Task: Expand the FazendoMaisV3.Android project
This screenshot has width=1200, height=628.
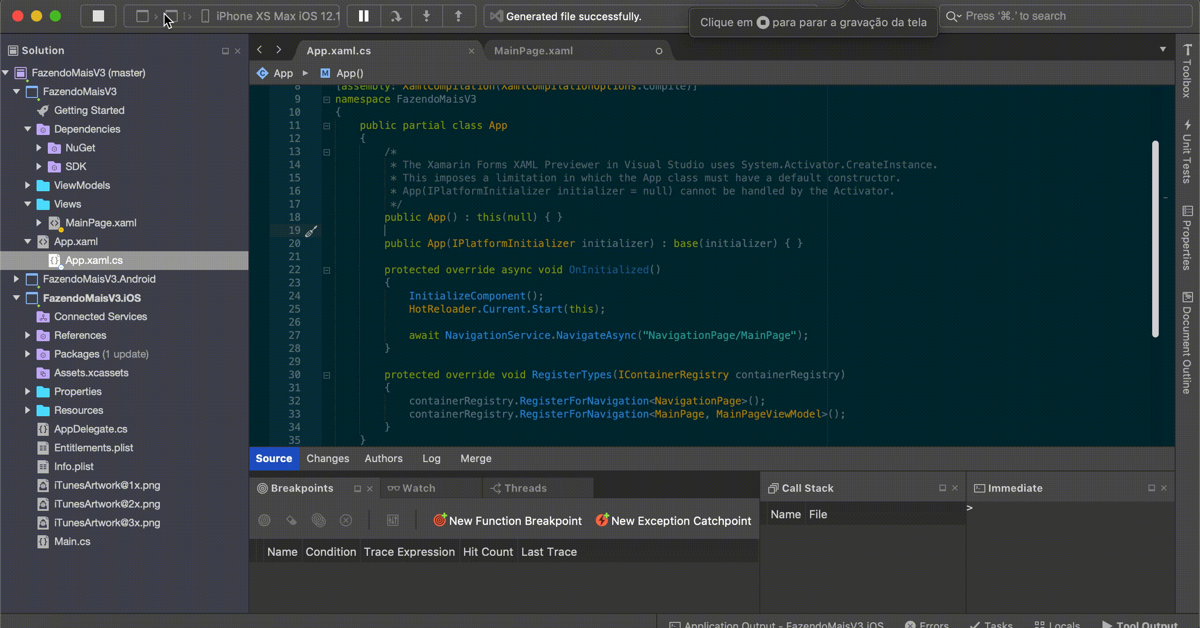Action: [x=16, y=279]
